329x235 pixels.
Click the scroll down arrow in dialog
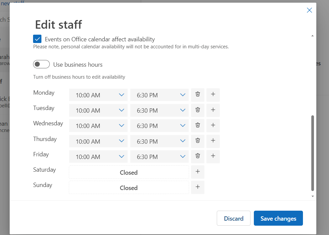click(x=313, y=197)
